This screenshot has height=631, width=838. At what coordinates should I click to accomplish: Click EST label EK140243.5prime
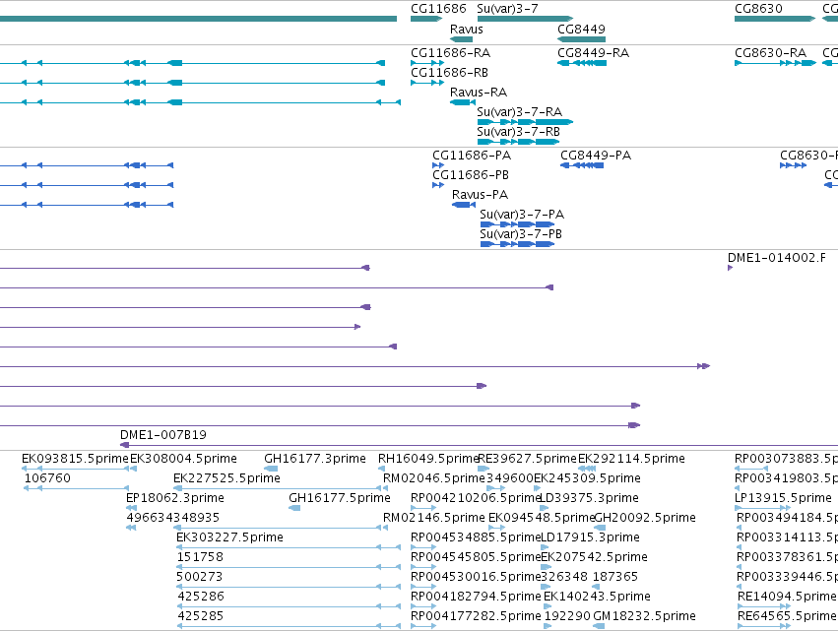click(597, 597)
